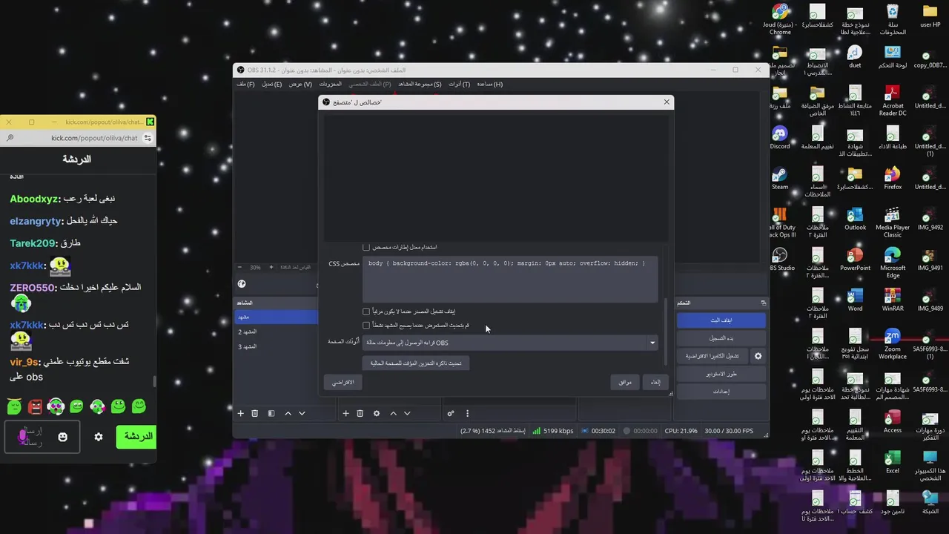
Task: Move scene down with arrow icon
Action: pyautogui.click(x=302, y=413)
